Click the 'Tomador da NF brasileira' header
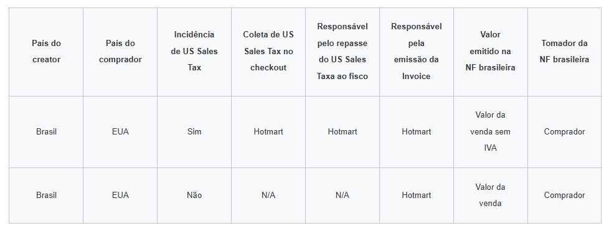The height and width of the screenshot is (231, 609). point(564,52)
